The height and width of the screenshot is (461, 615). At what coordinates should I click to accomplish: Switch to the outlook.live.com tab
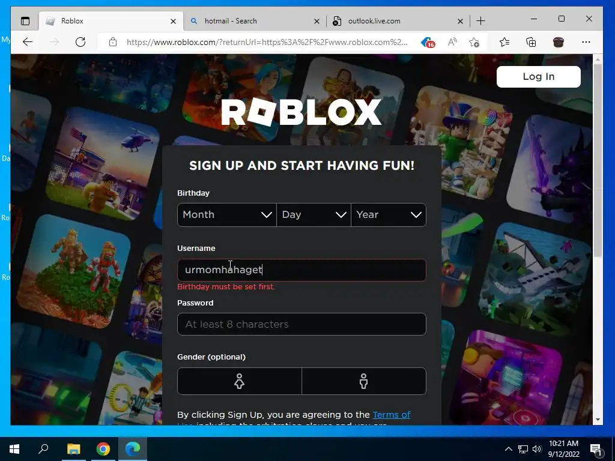click(399, 21)
